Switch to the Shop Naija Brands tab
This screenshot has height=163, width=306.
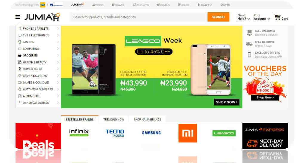147,119
